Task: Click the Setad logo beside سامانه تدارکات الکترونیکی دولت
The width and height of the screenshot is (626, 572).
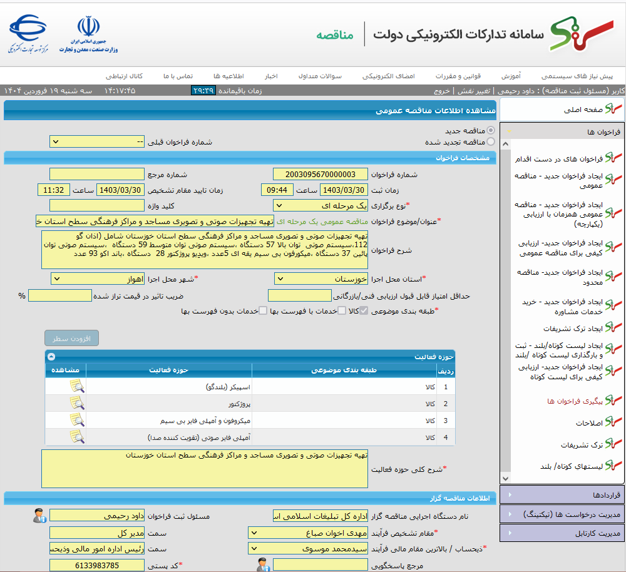Action: pyautogui.click(x=582, y=34)
